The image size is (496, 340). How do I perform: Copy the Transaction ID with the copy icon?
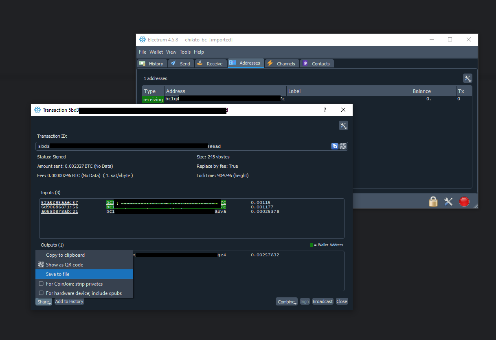click(x=335, y=146)
